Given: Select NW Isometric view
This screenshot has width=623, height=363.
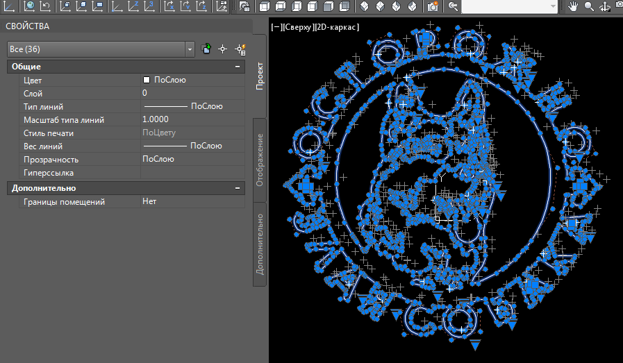Looking at the screenshot, I should click(x=413, y=6).
